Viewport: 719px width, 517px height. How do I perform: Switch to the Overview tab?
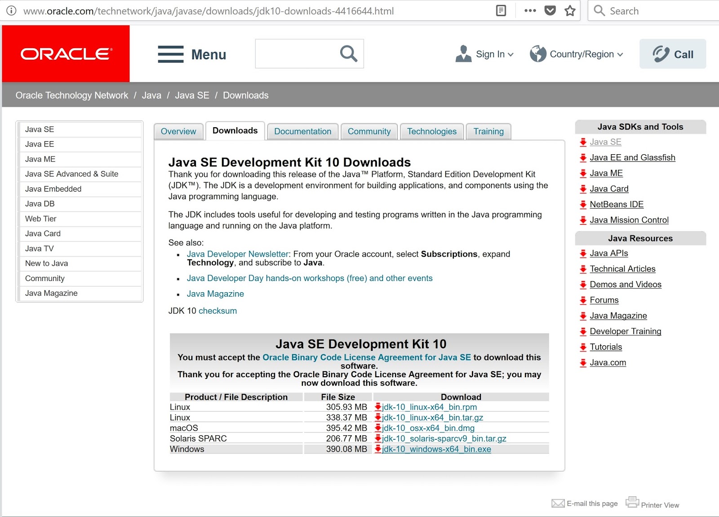[178, 131]
